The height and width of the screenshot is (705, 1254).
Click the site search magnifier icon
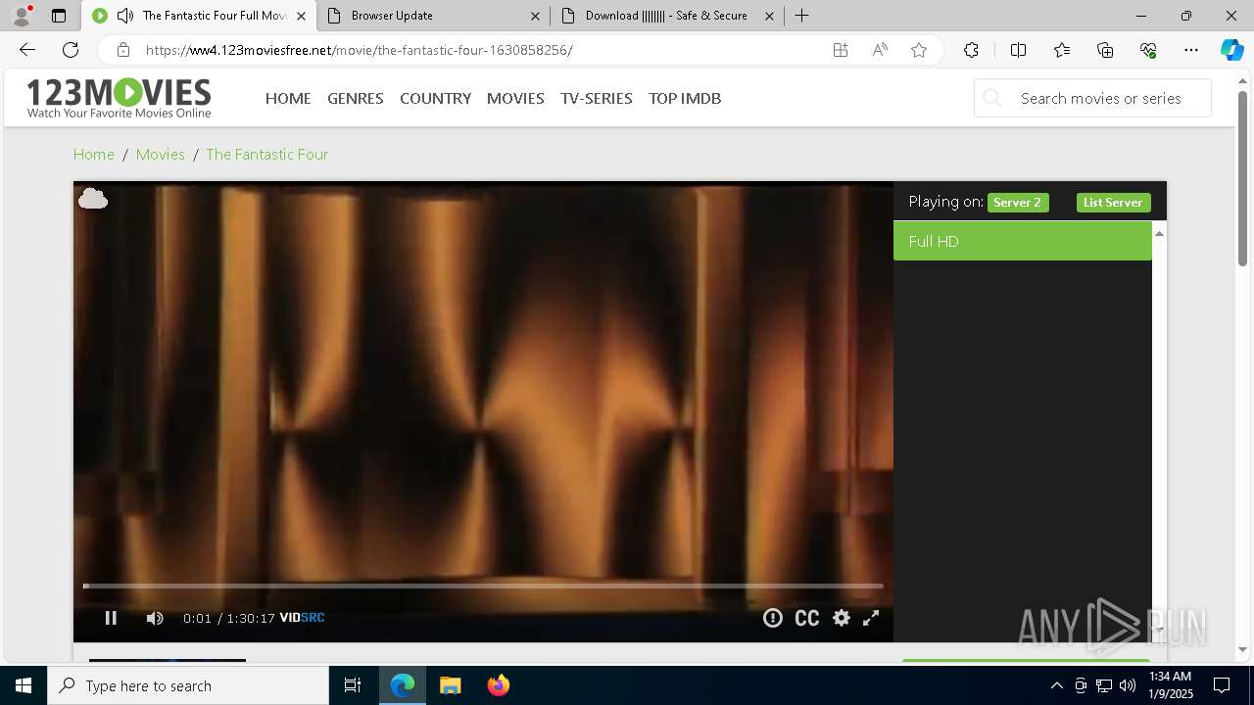pos(992,98)
